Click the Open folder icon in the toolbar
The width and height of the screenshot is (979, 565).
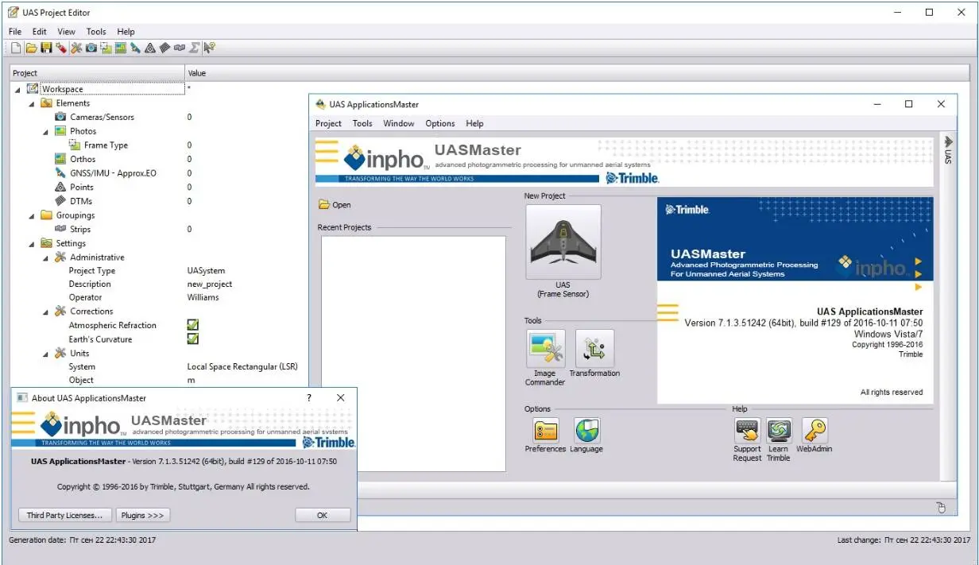(x=31, y=48)
